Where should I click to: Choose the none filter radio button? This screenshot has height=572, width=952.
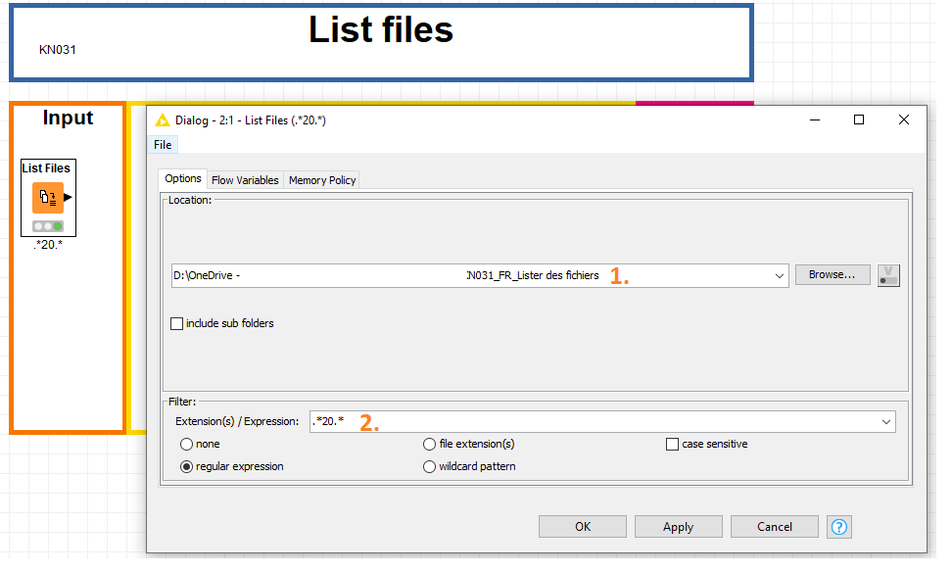coord(186,445)
